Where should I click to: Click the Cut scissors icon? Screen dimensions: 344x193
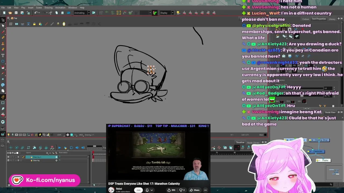pyautogui.click(x=51, y=13)
